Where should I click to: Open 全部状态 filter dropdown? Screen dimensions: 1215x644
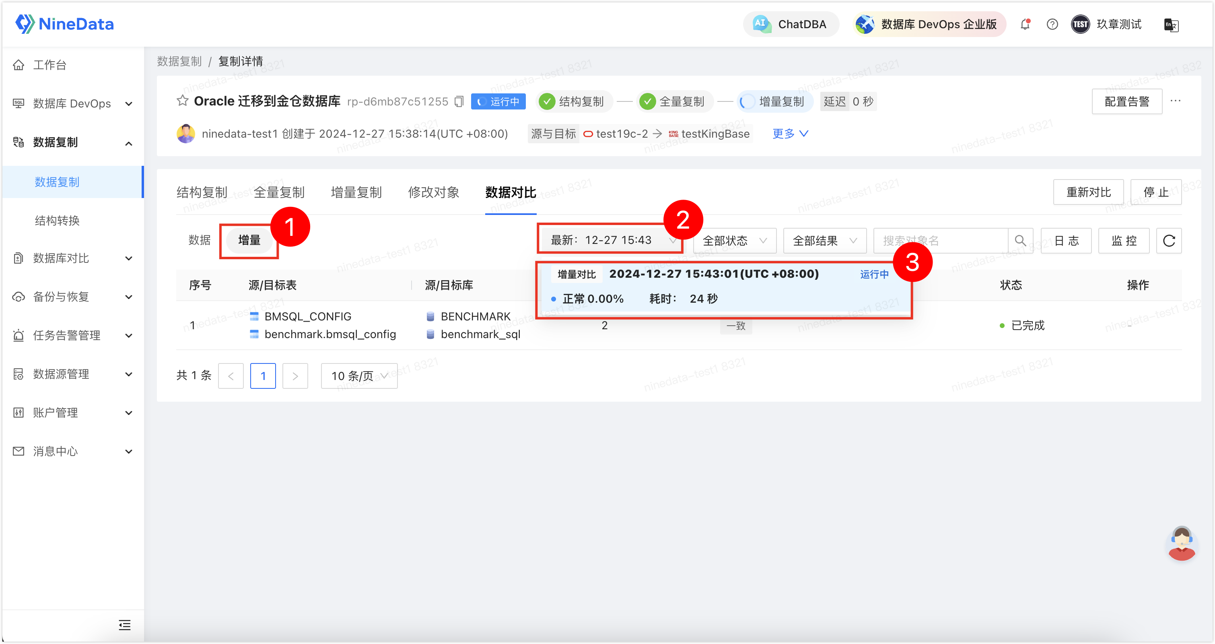[734, 241]
